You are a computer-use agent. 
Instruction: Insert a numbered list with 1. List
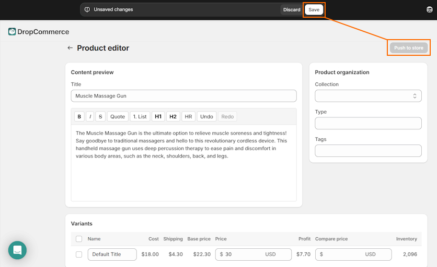pyautogui.click(x=140, y=116)
